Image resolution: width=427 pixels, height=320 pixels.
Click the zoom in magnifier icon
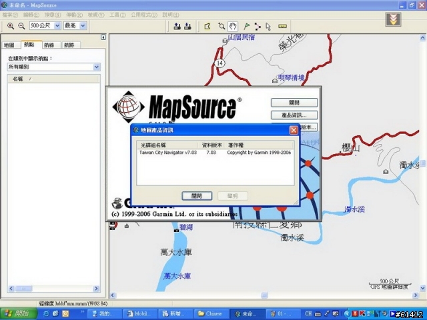11,26
